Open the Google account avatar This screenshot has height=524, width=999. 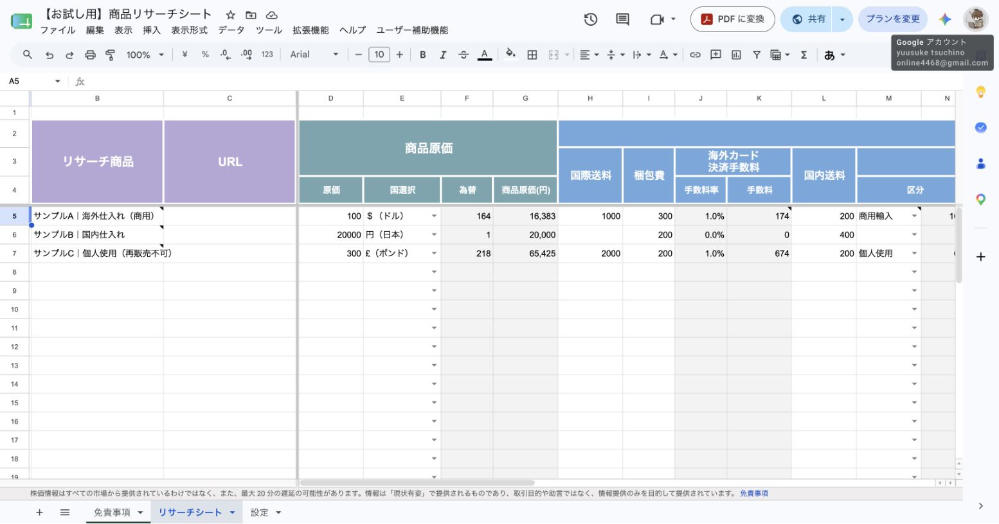pos(976,19)
